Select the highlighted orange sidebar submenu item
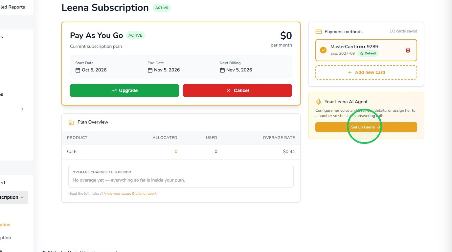 [x=5, y=225]
